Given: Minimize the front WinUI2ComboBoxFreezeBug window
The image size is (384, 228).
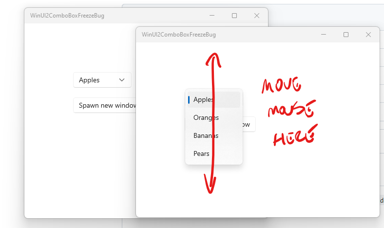Looking at the screenshot, I should (x=324, y=35).
